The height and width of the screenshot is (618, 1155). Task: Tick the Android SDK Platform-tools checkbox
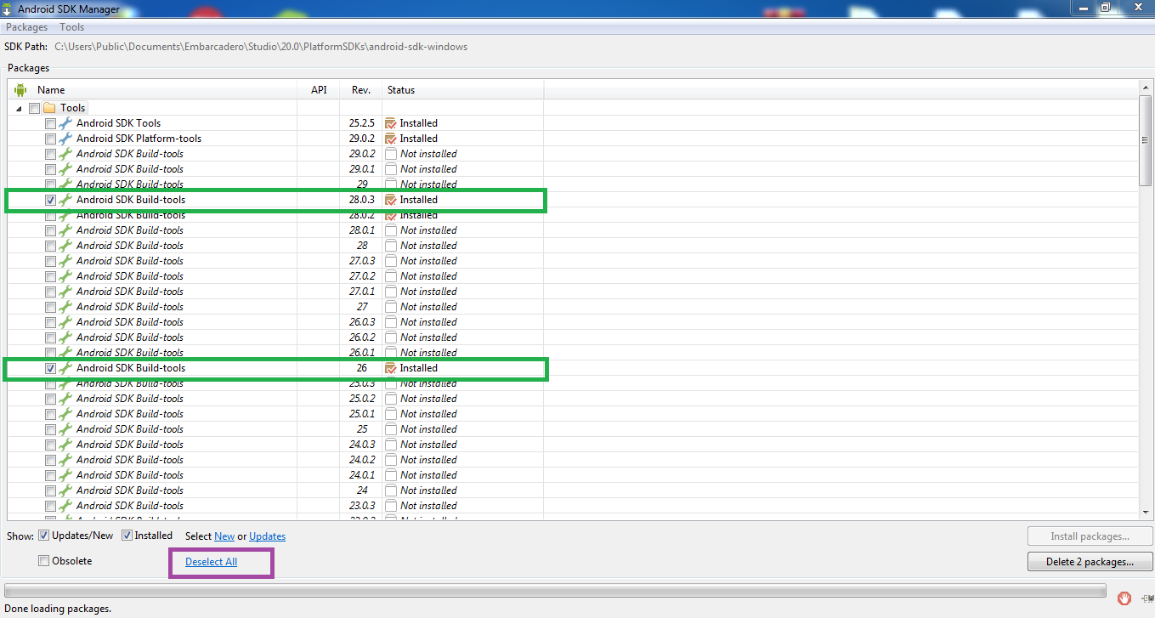pos(50,139)
